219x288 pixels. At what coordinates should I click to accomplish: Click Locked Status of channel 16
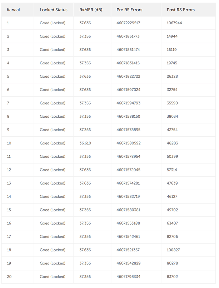coord(53,223)
